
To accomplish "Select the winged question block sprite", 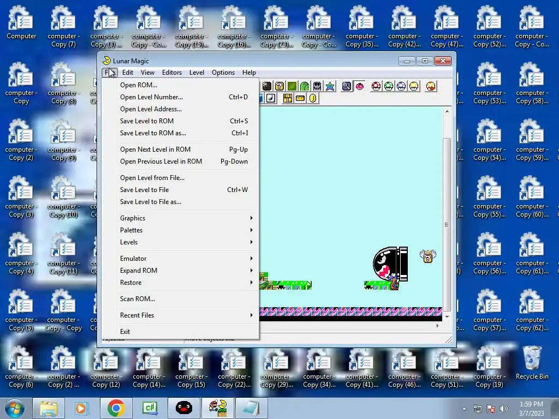I will [x=428, y=256].
